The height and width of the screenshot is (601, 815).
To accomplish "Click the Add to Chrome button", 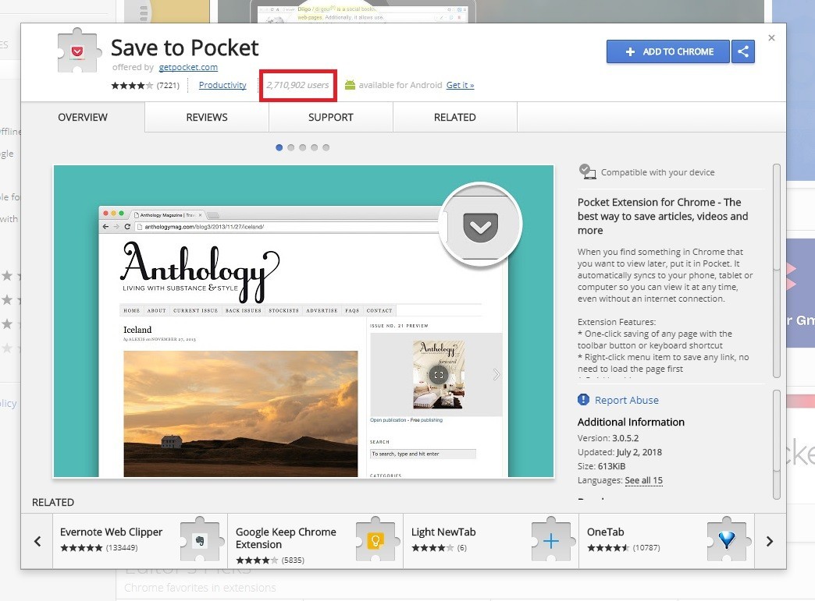I will 668,51.
